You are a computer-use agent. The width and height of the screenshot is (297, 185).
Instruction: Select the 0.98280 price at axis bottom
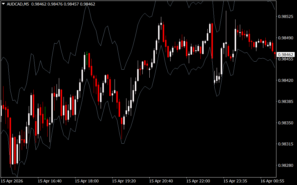286,165
